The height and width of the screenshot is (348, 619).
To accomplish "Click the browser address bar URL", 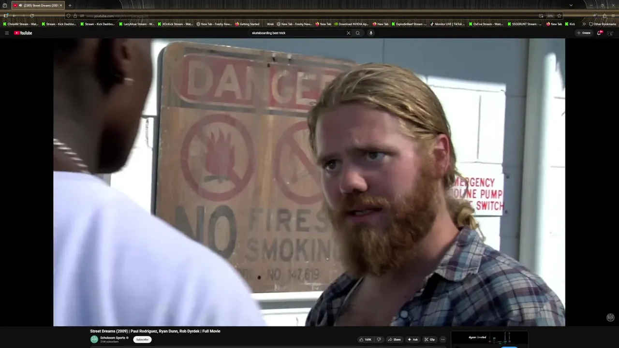I will (x=309, y=15).
